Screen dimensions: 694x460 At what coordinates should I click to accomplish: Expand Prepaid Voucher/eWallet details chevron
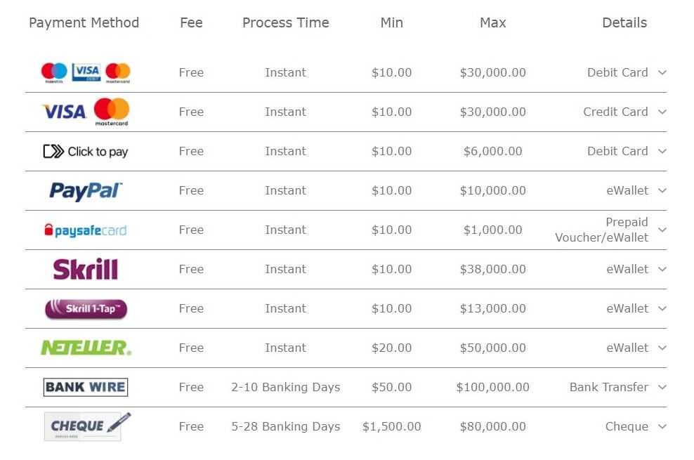tap(662, 230)
